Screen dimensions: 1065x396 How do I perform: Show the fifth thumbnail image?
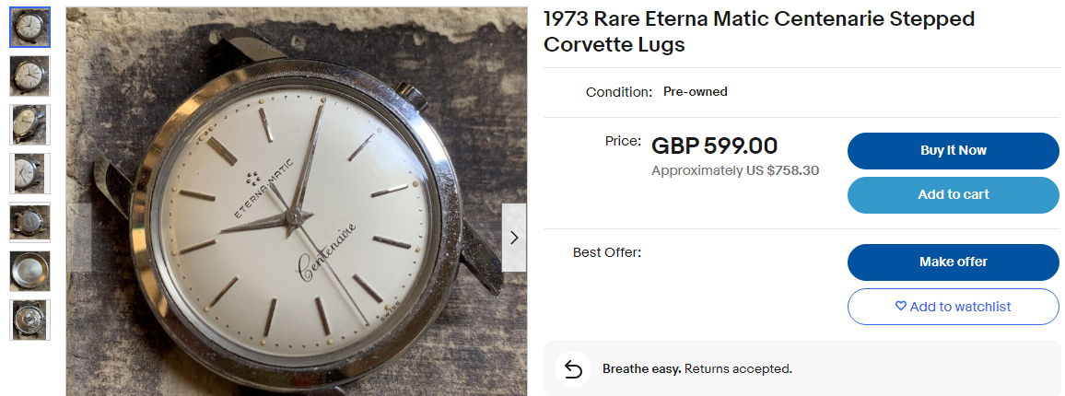(x=29, y=222)
